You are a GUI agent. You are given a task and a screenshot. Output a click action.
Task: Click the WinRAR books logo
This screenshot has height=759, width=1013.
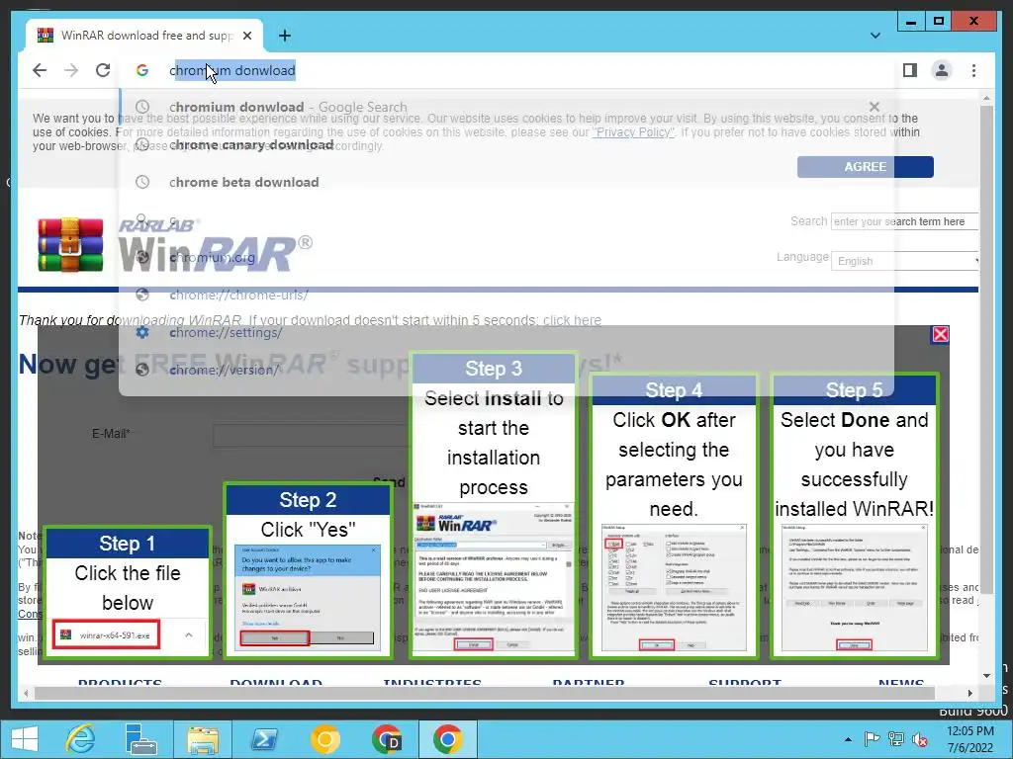coord(70,245)
